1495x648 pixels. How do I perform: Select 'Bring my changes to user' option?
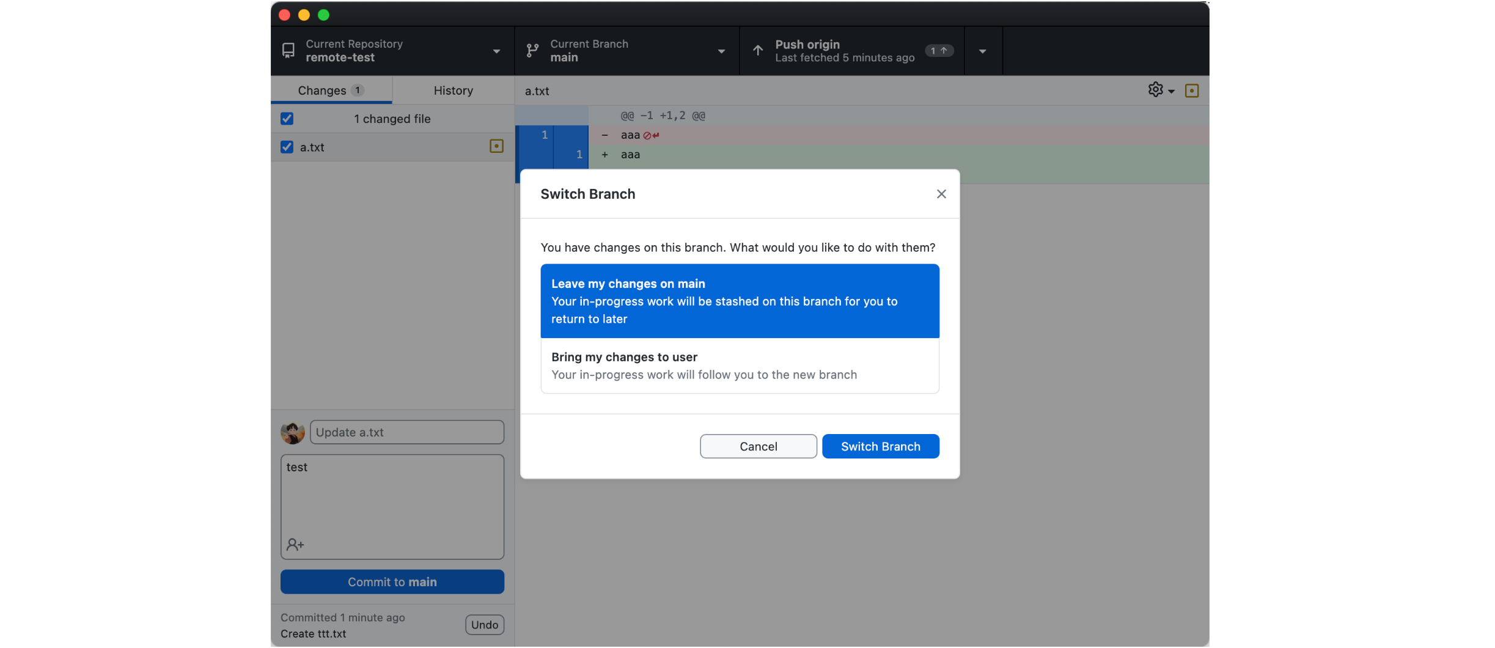tap(739, 366)
